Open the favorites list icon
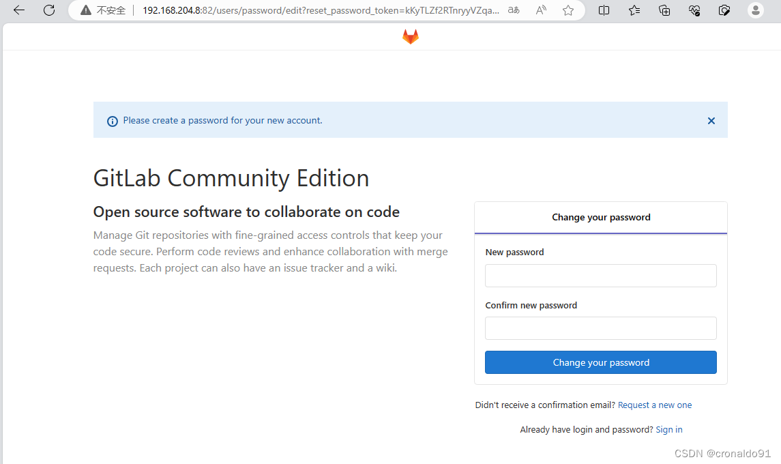The height and width of the screenshot is (464, 781). point(634,10)
